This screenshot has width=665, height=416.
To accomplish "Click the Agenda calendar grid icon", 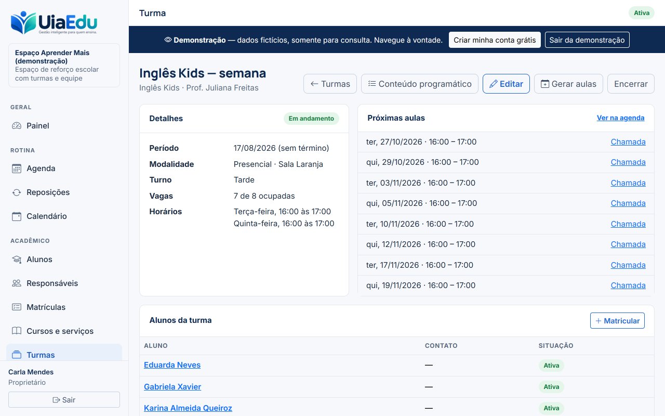I will [x=17, y=168].
